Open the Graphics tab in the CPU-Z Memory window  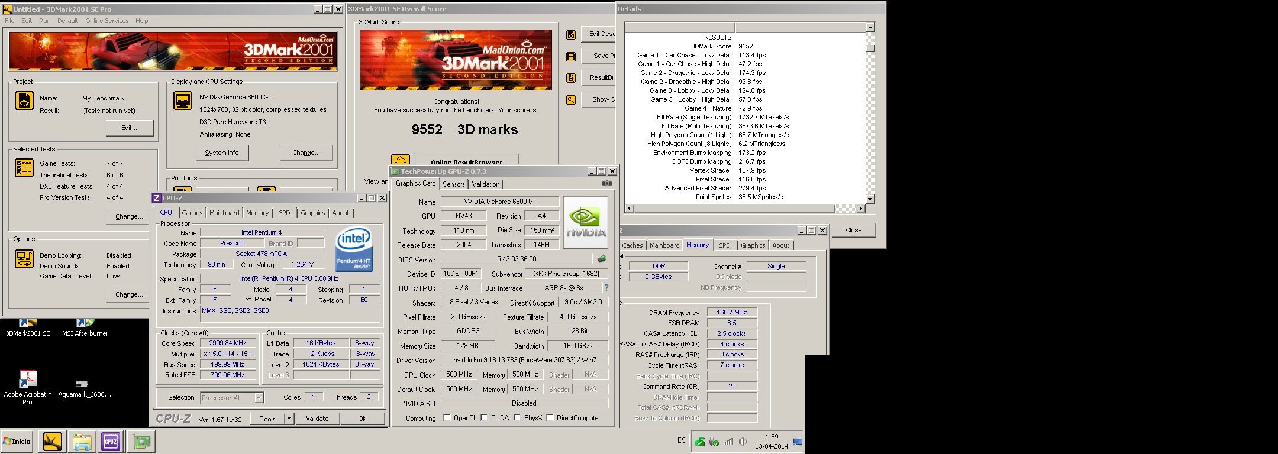pos(753,245)
